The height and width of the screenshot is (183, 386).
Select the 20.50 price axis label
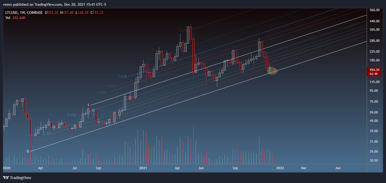374,160
